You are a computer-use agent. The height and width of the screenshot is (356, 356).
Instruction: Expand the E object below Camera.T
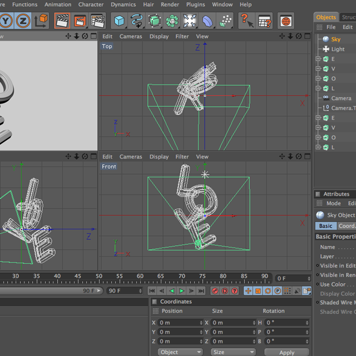318,117
